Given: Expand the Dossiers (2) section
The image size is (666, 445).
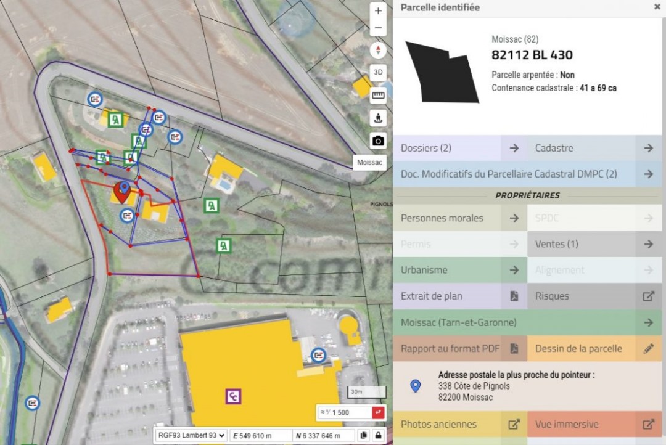Looking at the screenshot, I should tap(459, 148).
